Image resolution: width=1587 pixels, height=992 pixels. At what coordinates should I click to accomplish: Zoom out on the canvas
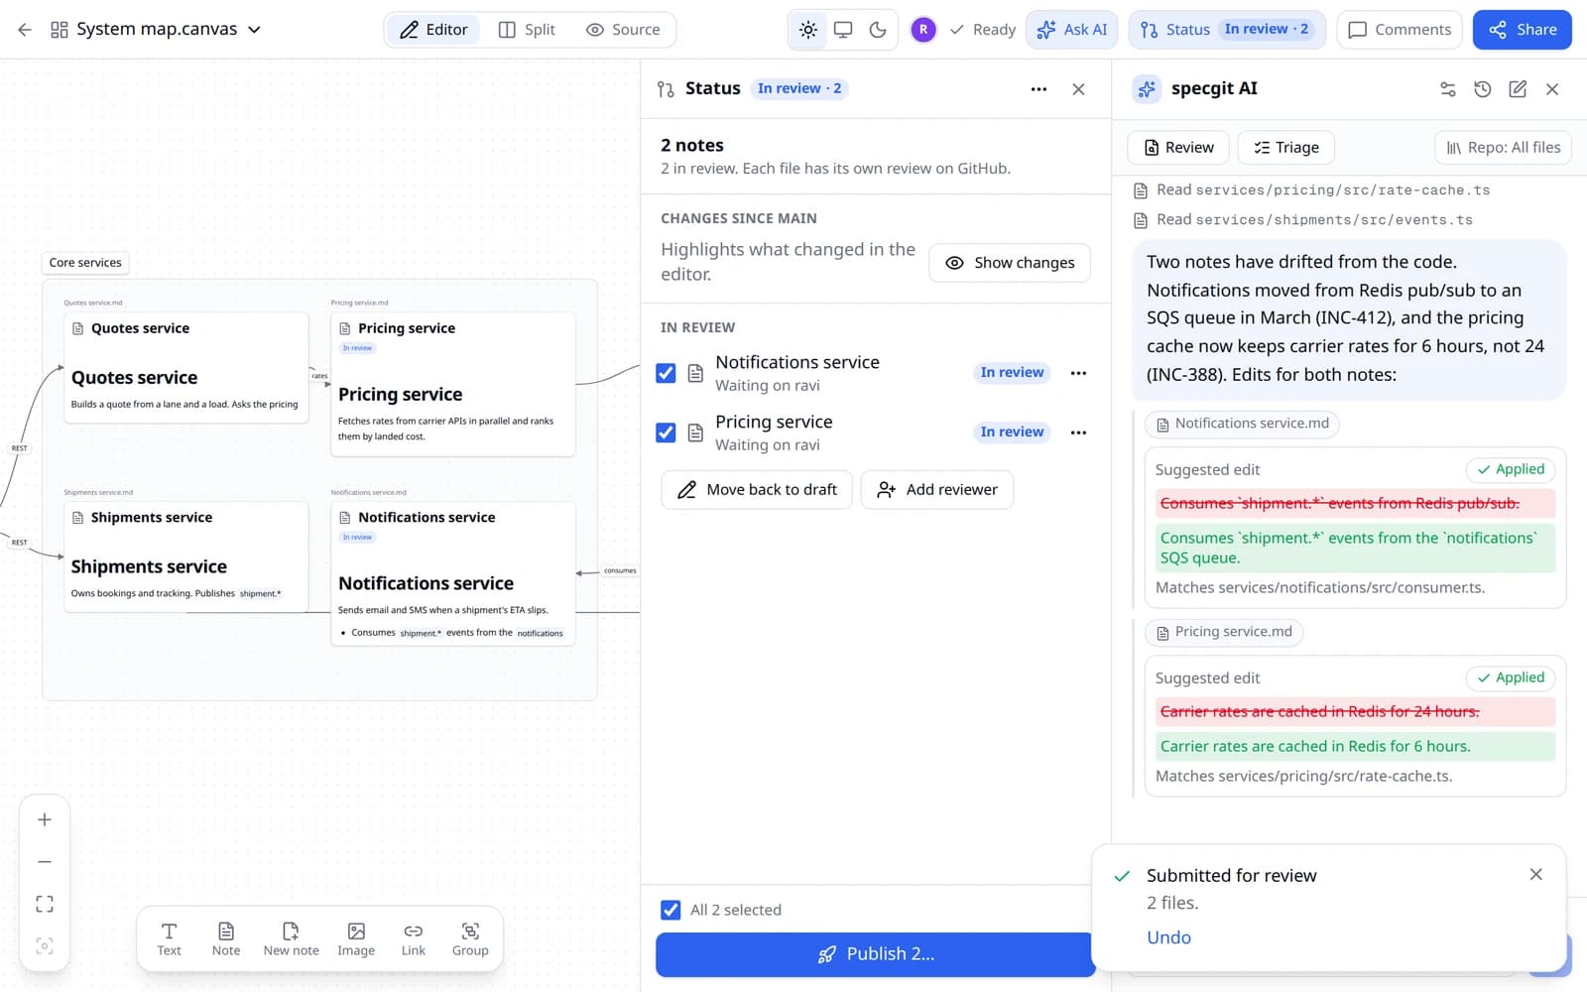coord(45,862)
